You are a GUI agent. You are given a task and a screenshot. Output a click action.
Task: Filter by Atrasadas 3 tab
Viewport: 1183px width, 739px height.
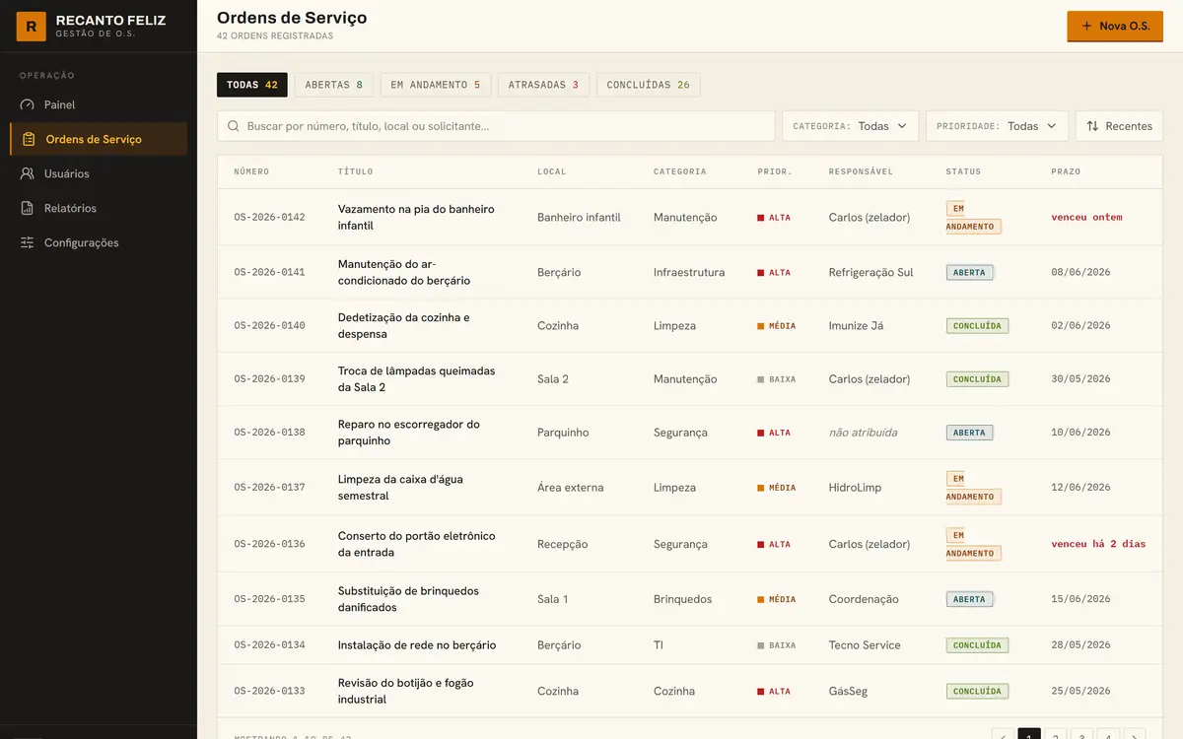pos(543,85)
